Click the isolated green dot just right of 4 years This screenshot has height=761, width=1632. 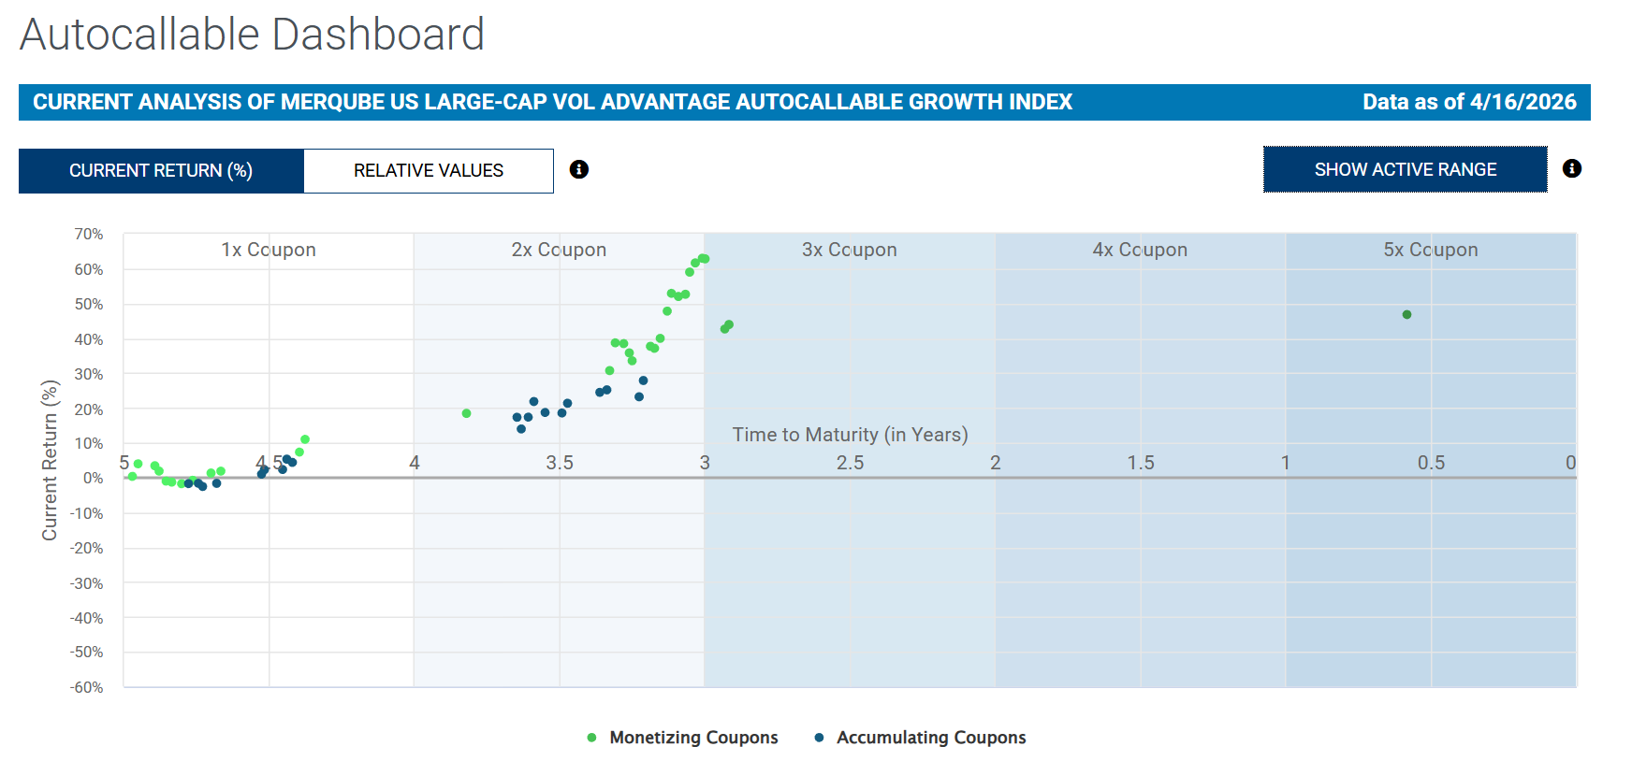pyautogui.click(x=466, y=413)
